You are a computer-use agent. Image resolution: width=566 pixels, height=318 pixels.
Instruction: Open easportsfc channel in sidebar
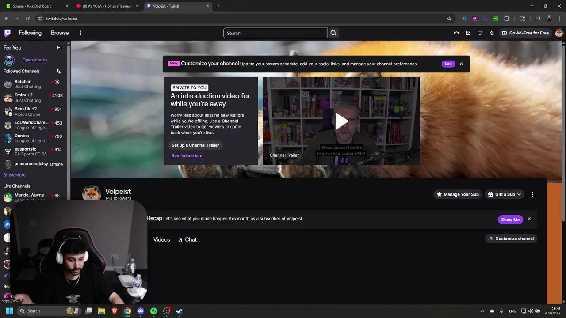point(34,152)
